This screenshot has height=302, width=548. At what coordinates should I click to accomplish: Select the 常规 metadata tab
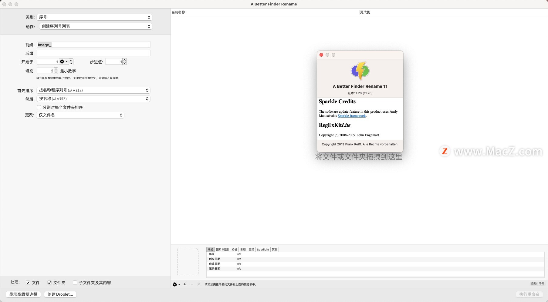tap(211, 250)
